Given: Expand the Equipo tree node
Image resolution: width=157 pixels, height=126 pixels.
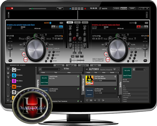Looking at the screenshot, I should tap(11, 70).
